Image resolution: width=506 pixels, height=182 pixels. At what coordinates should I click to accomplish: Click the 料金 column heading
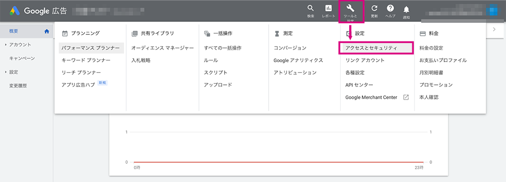[434, 33]
